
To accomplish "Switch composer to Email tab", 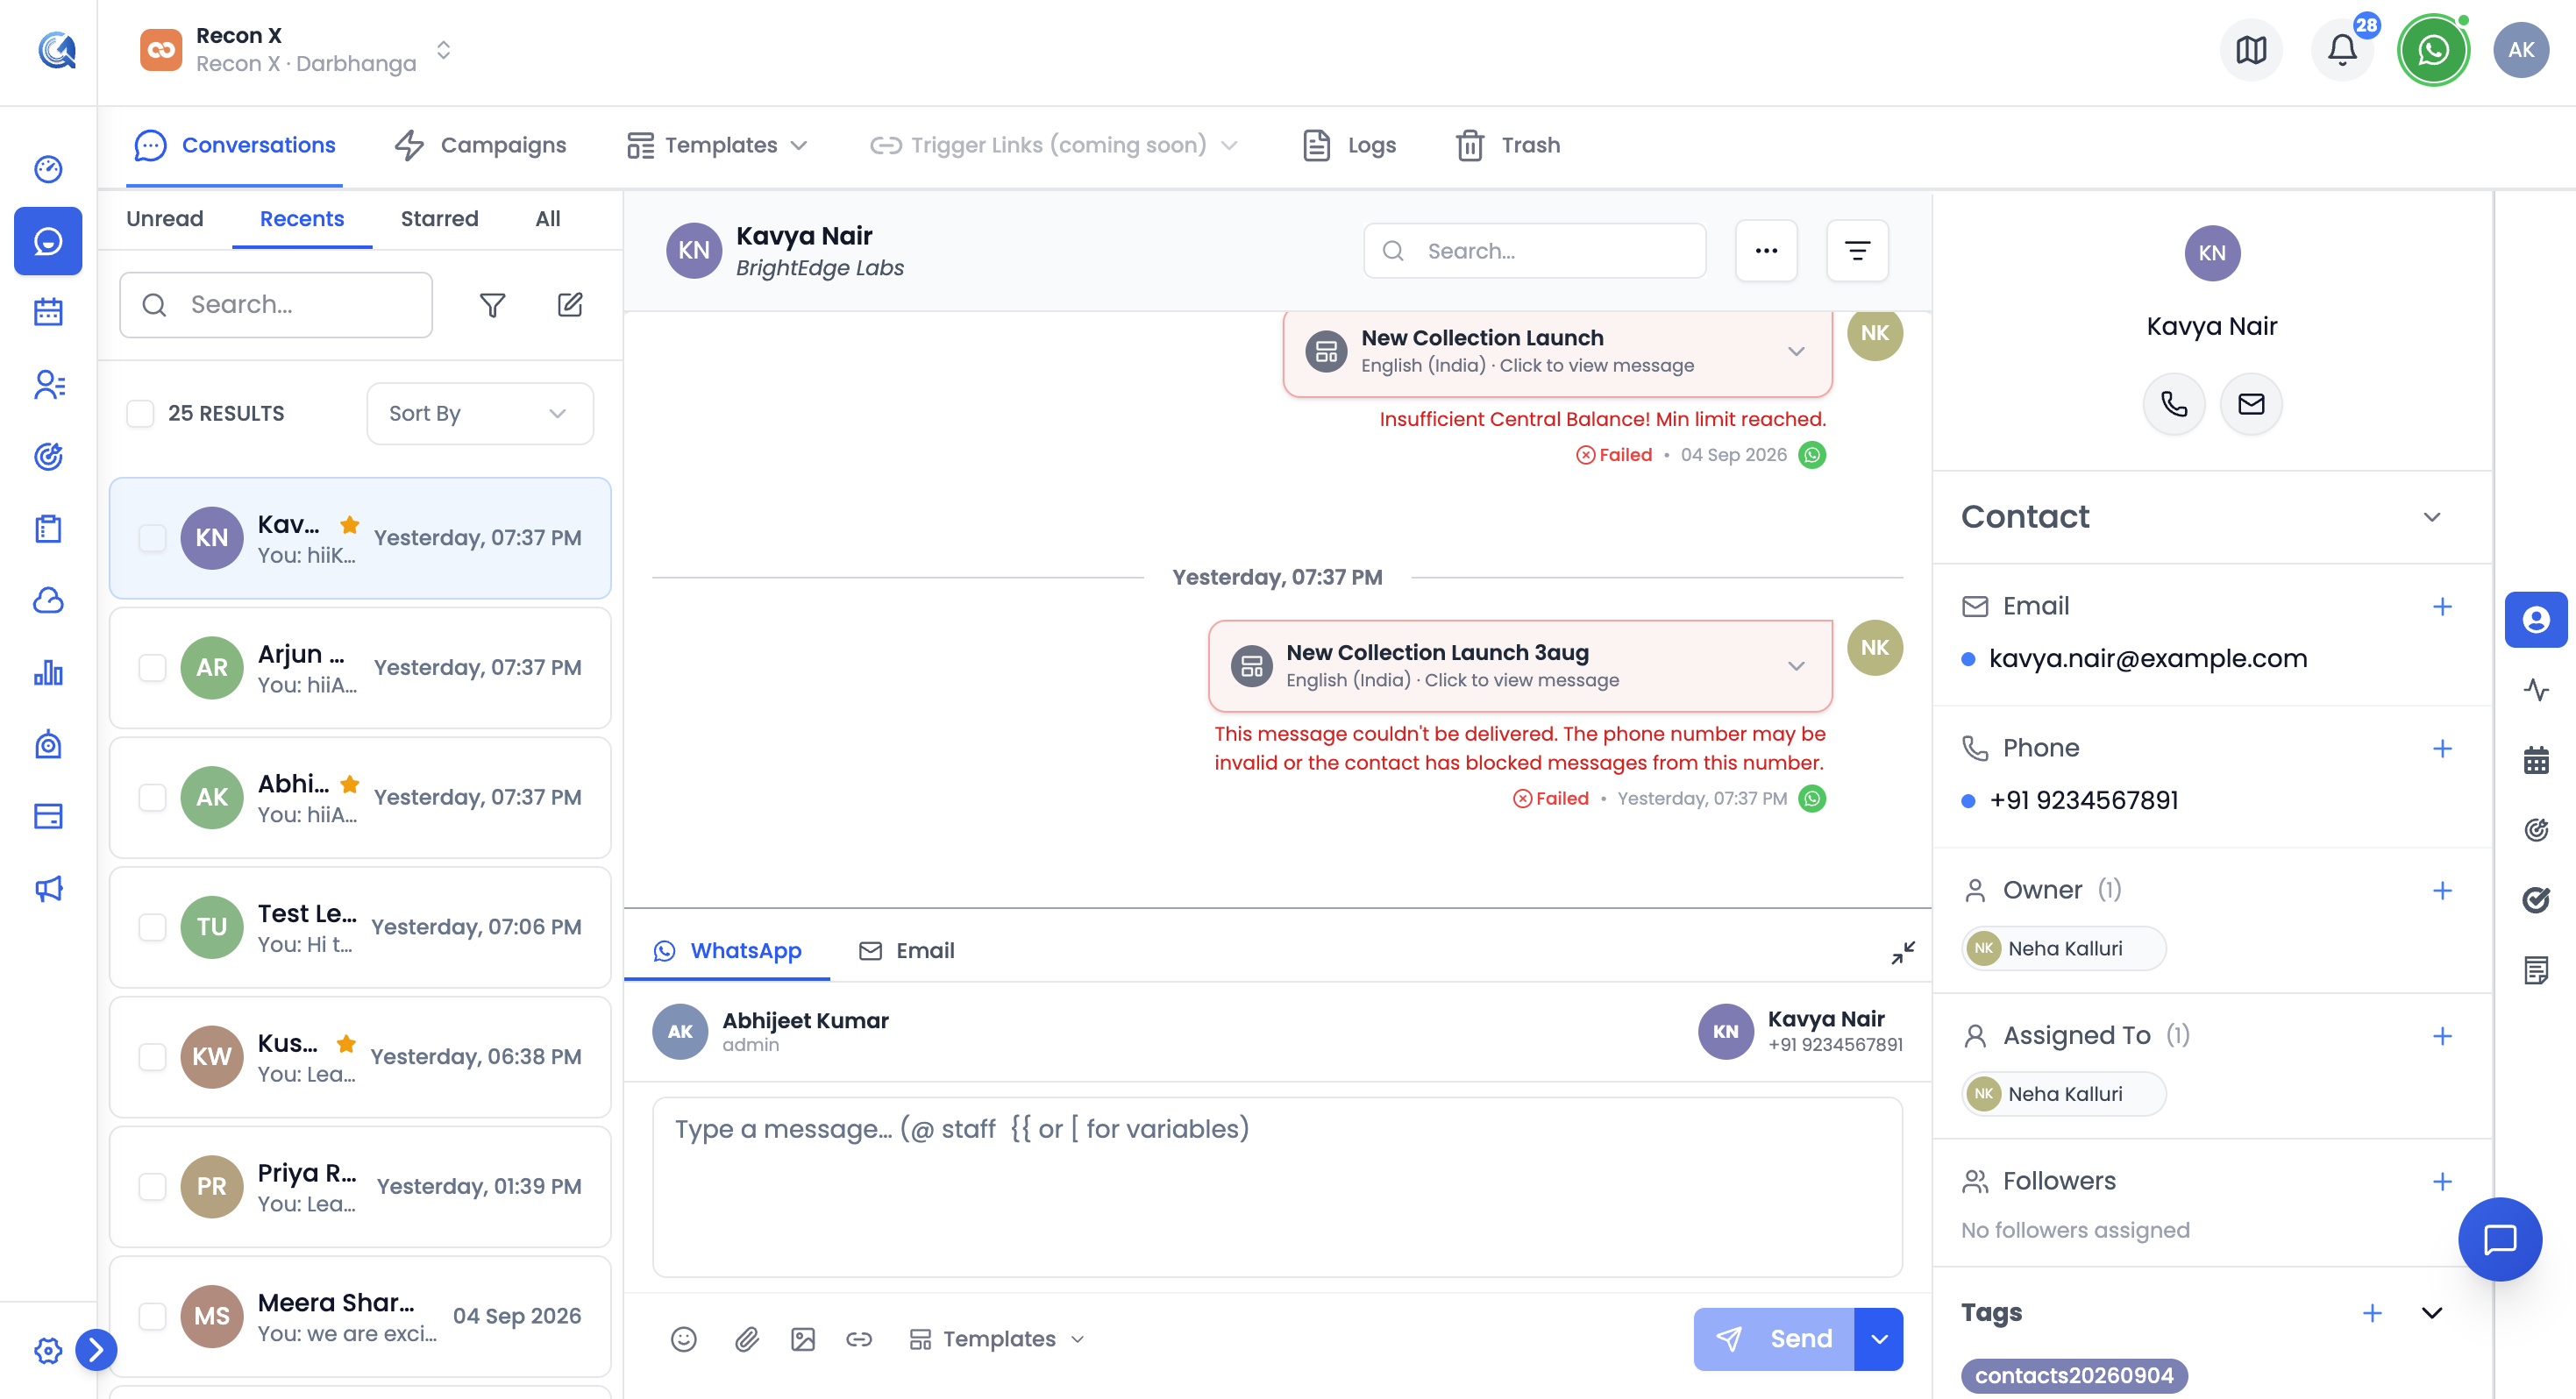I will point(906,951).
